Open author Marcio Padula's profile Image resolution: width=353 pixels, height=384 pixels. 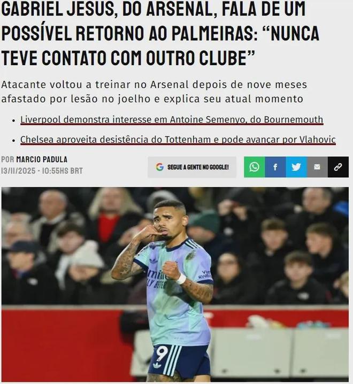point(42,159)
